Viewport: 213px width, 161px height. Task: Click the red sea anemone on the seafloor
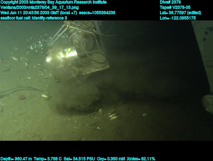22,97
